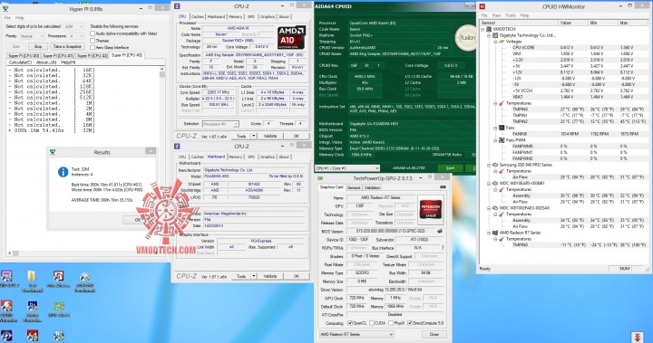Viewport: 653px width, 343px height.
Task: Click the 32M result line in Hyper PI
Action: 52,130
